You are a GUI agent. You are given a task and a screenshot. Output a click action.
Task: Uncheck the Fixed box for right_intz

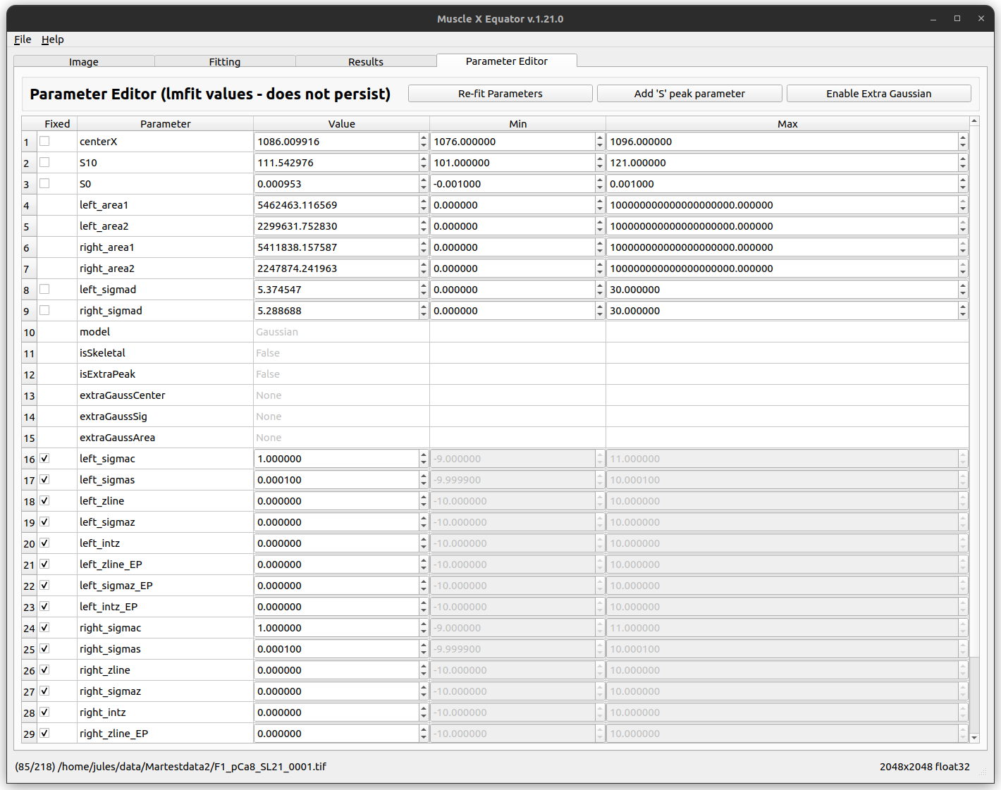coord(44,712)
